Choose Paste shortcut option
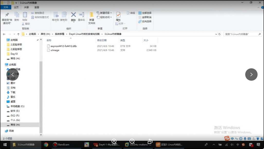The width and height of the screenshot is (264, 149). (x=40, y=17)
